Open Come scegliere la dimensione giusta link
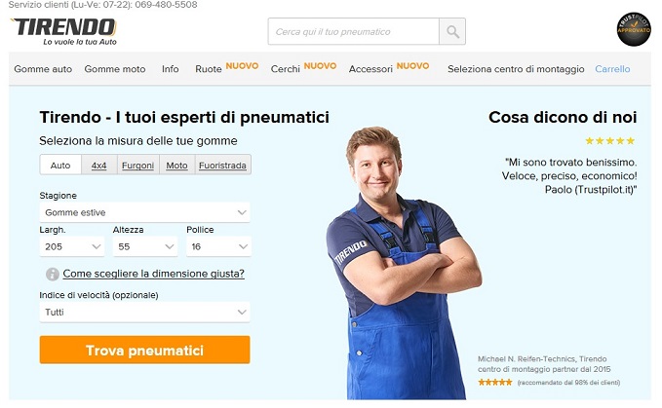 point(154,274)
